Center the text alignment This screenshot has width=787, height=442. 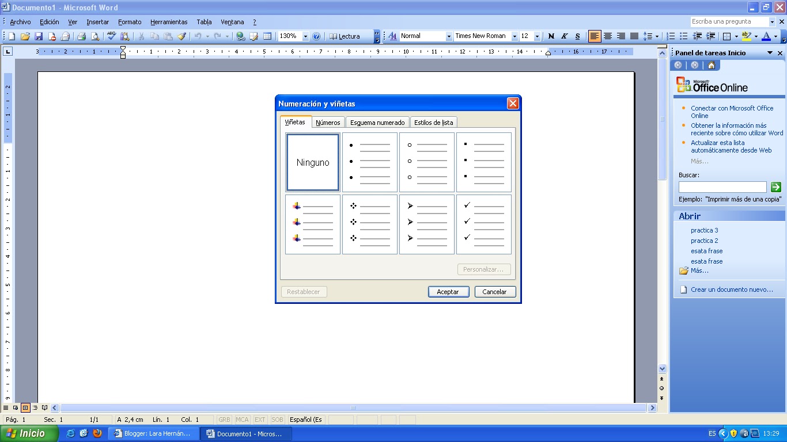click(608, 36)
